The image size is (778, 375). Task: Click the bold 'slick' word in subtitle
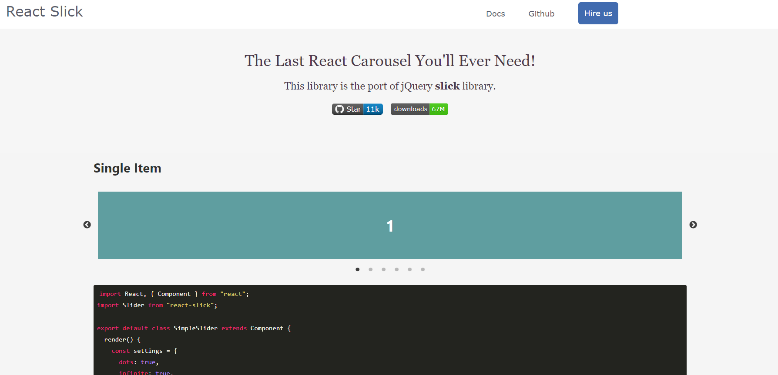447,86
